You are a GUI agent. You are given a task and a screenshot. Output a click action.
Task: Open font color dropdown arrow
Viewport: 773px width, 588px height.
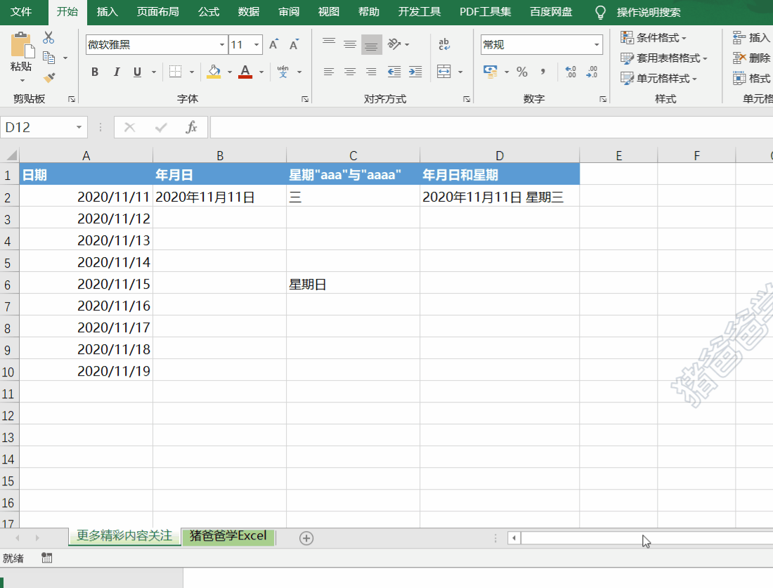pos(261,72)
